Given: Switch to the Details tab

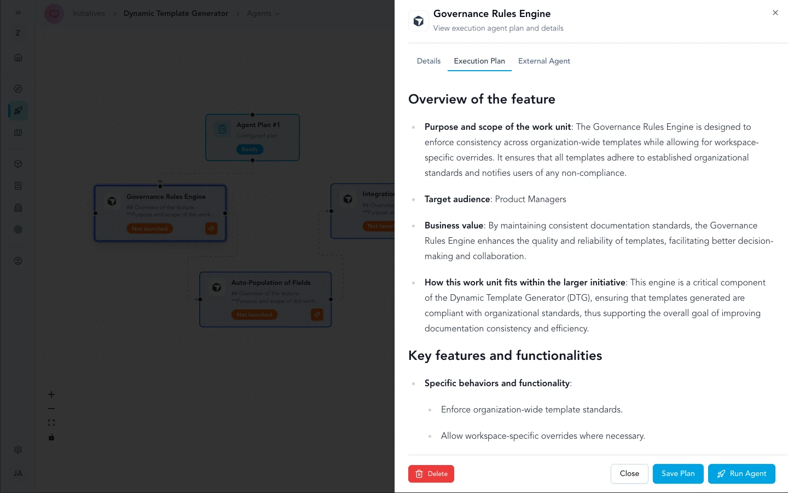Looking at the screenshot, I should pyautogui.click(x=428, y=61).
